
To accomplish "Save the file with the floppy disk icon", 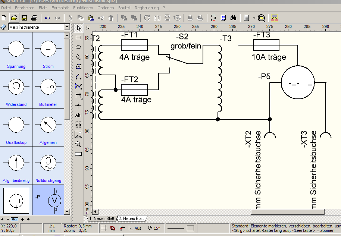I will click(x=24, y=18).
